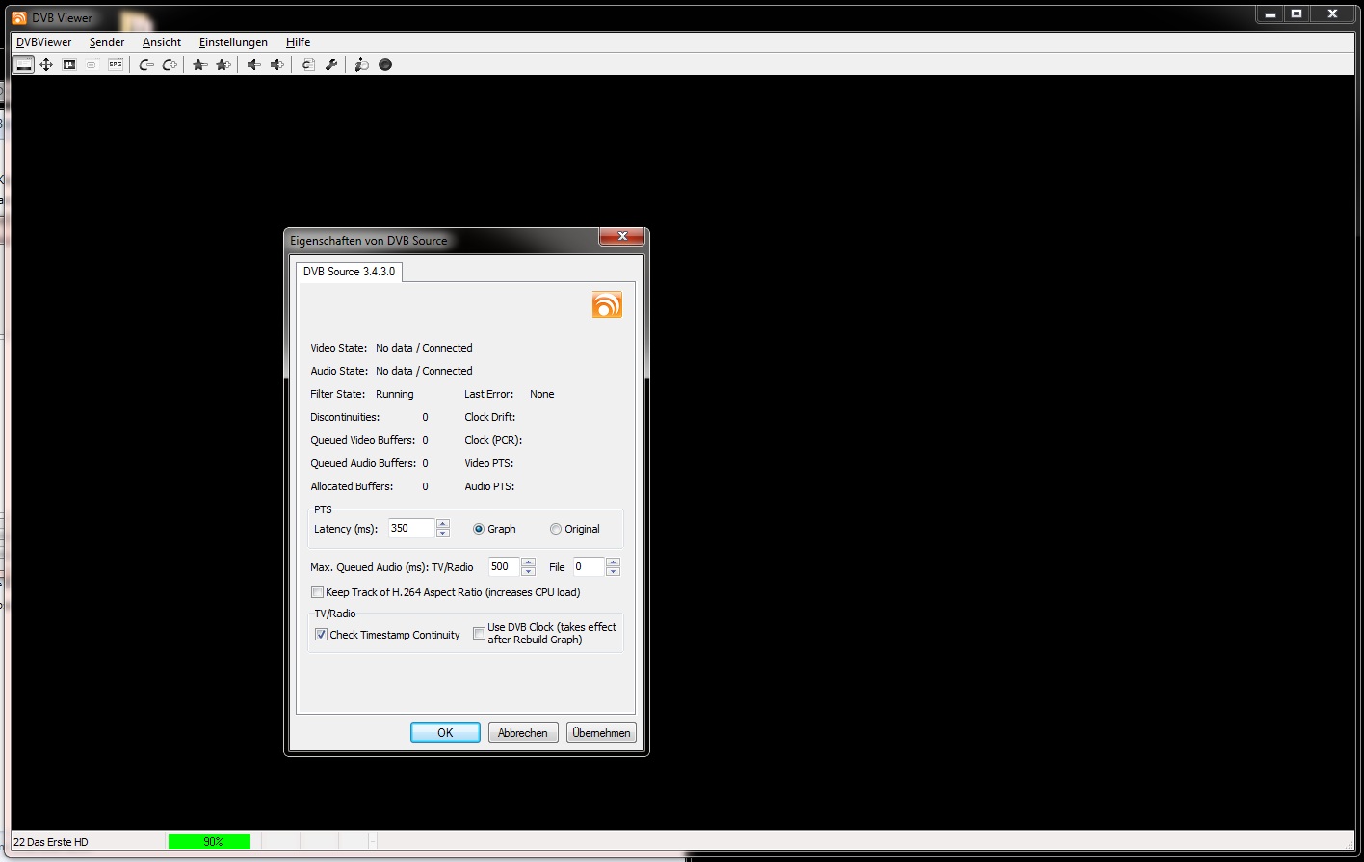The width and height of the screenshot is (1364, 862).
Task: Increase File queued audio up arrow
Action: pos(613,562)
